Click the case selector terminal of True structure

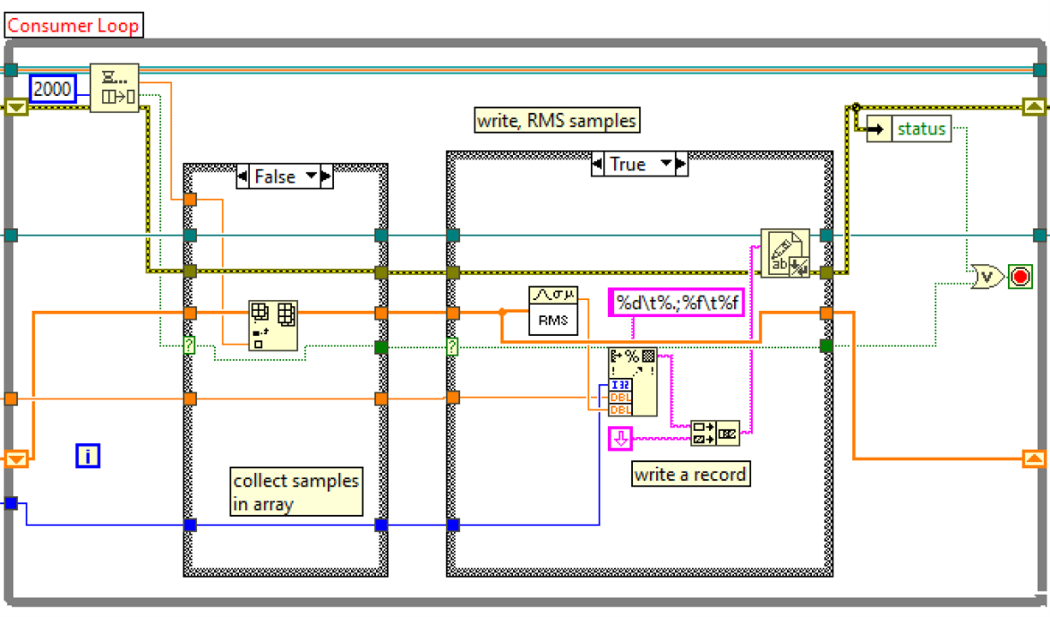click(453, 346)
